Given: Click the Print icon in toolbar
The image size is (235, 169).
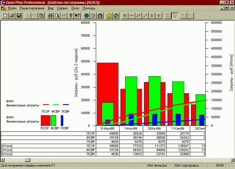Looking at the screenshot, I should [50, 16].
